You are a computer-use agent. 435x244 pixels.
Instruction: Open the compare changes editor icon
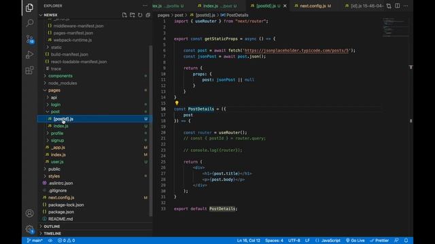[389, 6]
